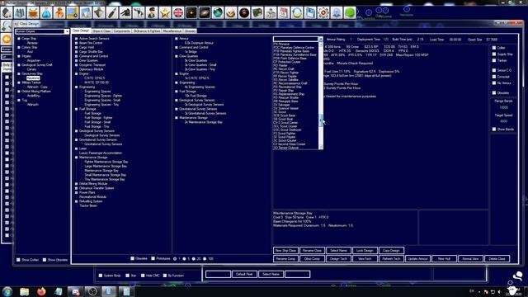The height and width of the screenshot is (297, 528).
Task: Tick the Collier checkbox
Action: coord(494,48)
